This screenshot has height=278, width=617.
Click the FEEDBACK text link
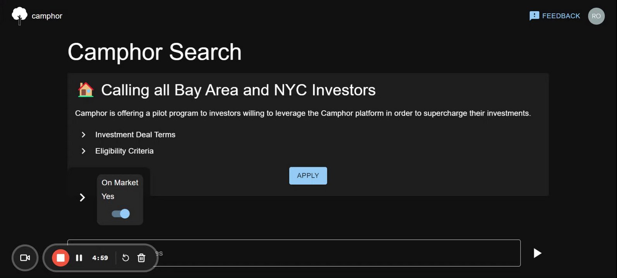pyautogui.click(x=561, y=16)
